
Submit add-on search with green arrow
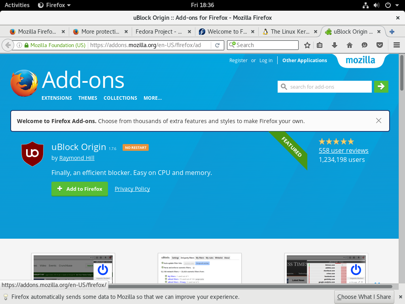pos(381,87)
